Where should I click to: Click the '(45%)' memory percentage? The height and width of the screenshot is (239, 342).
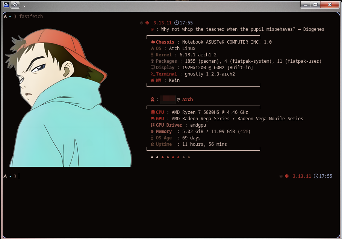[244, 132]
